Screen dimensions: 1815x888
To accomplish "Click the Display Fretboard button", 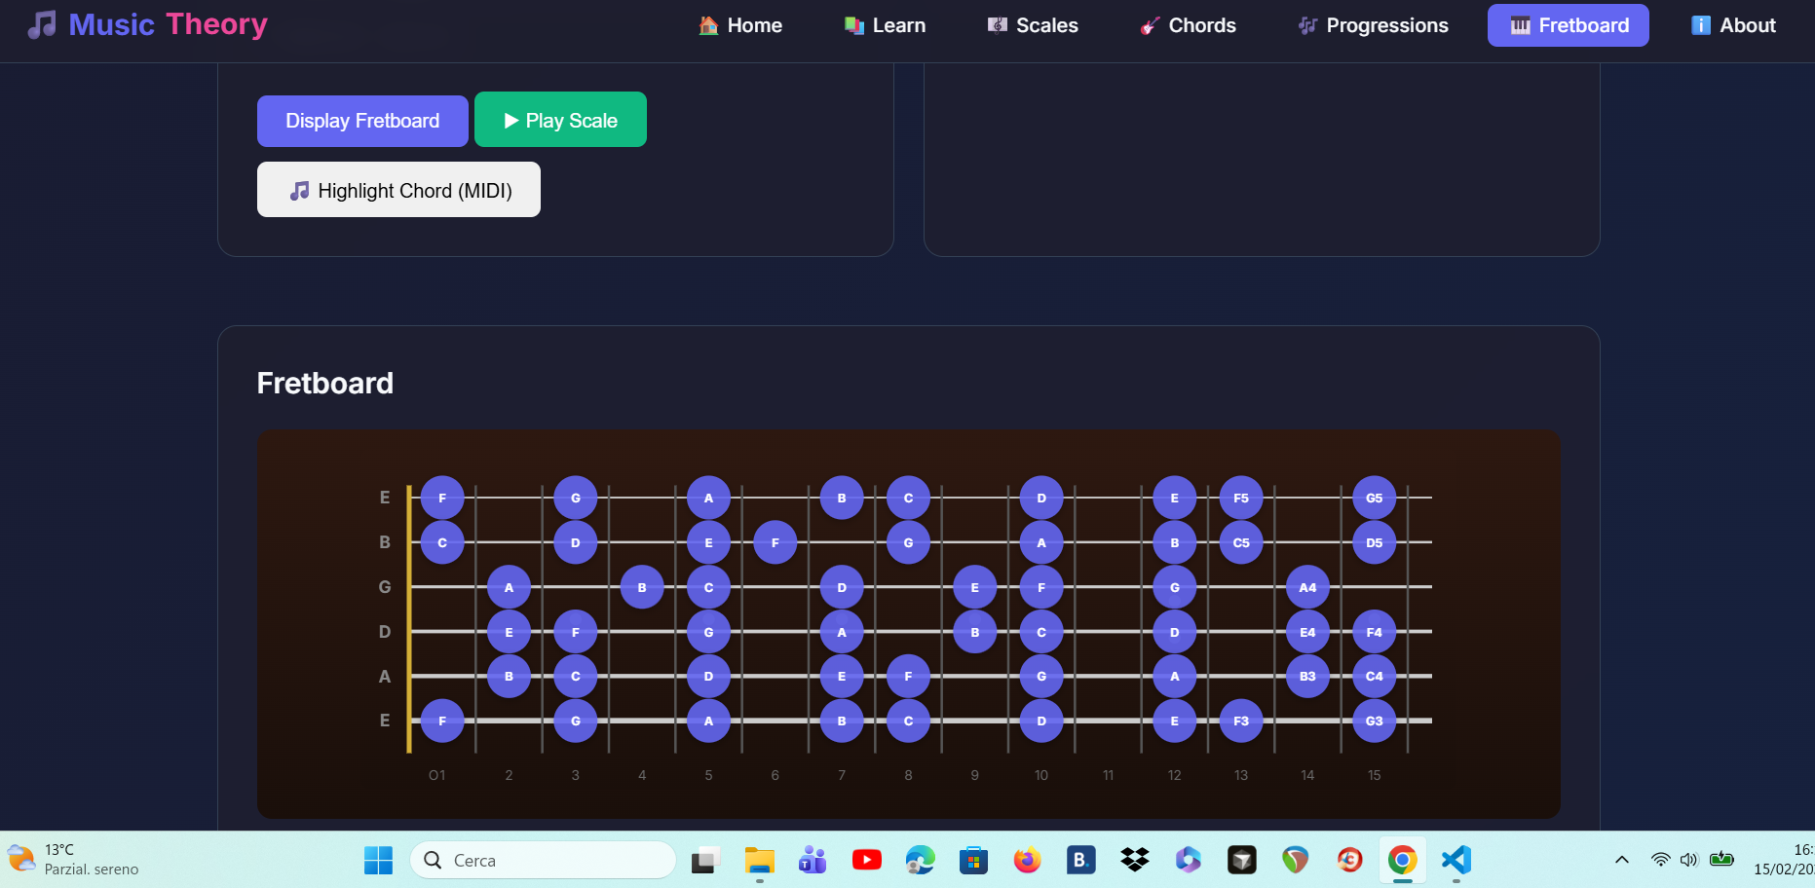I will pyautogui.click(x=361, y=120).
